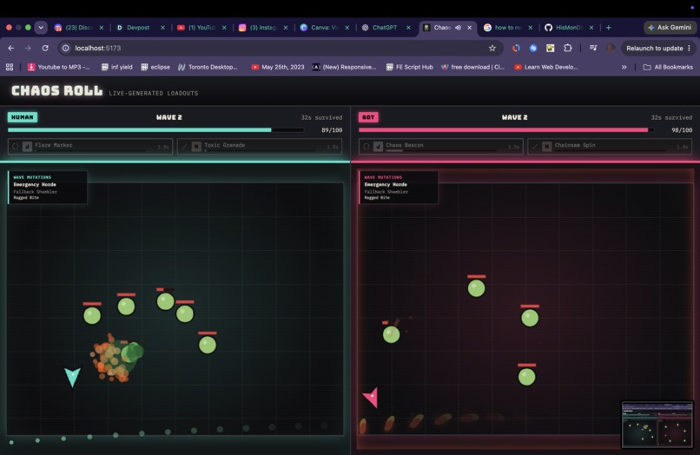700x455 pixels.
Task: Open the tab search dropdown arrow
Action: (x=41, y=28)
